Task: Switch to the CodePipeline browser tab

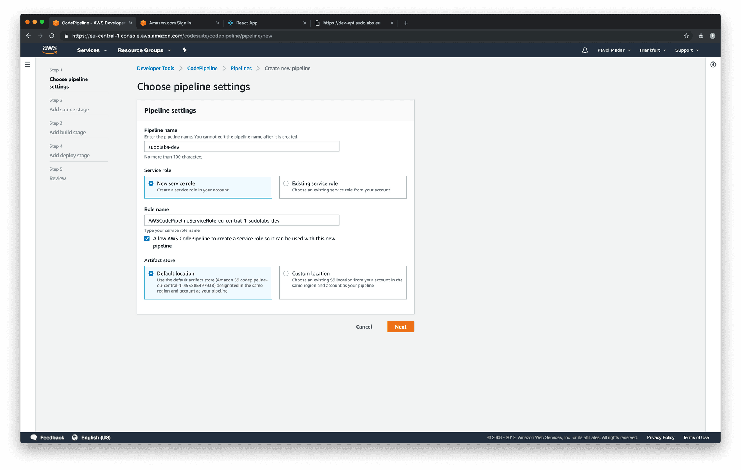Action: (93, 23)
